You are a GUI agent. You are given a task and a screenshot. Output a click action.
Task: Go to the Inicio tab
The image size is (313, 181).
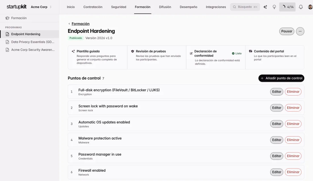pyautogui.click(x=71, y=7)
